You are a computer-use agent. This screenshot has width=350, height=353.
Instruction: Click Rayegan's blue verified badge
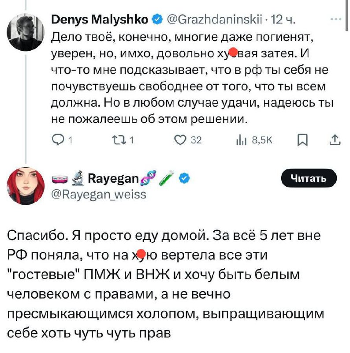186,179
